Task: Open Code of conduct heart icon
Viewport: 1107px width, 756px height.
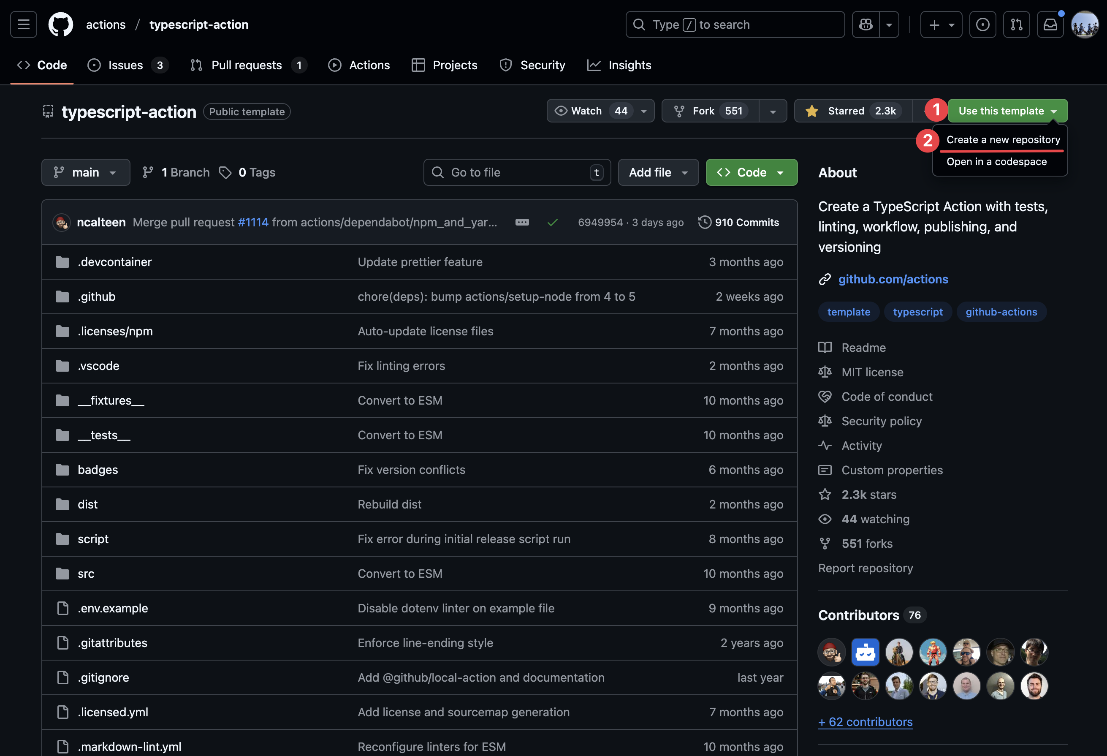Action: pyautogui.click(x=825, y=397)
